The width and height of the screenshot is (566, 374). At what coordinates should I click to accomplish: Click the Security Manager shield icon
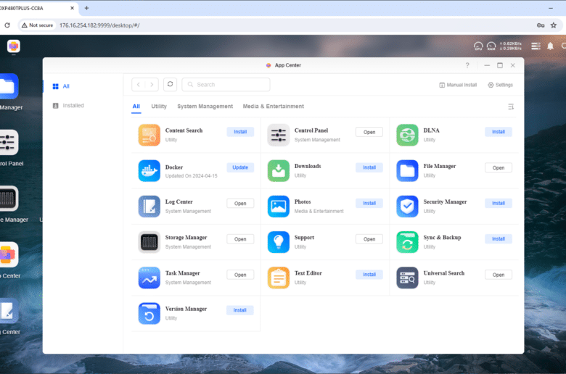pyautogui.click(x=407, y=207)
